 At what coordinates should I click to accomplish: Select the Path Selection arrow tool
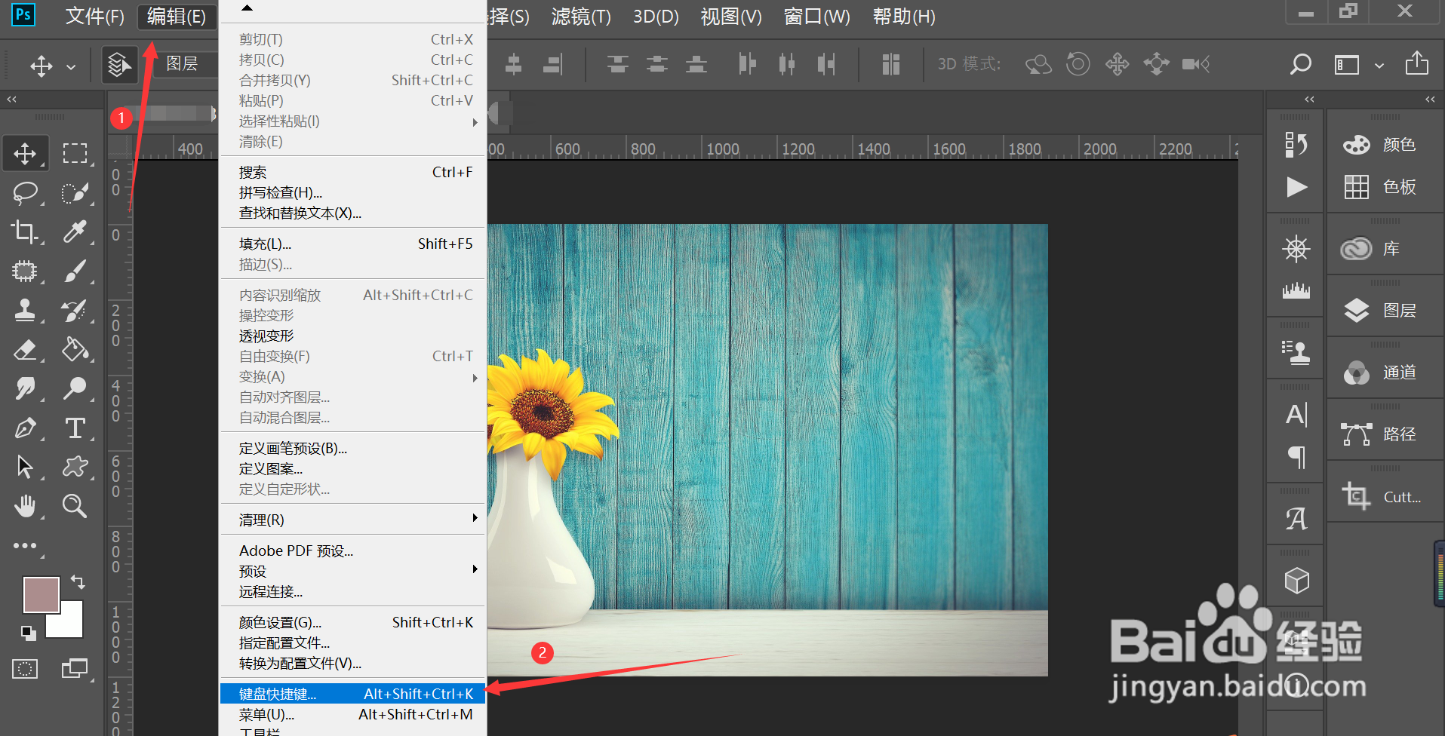[25, 468]
